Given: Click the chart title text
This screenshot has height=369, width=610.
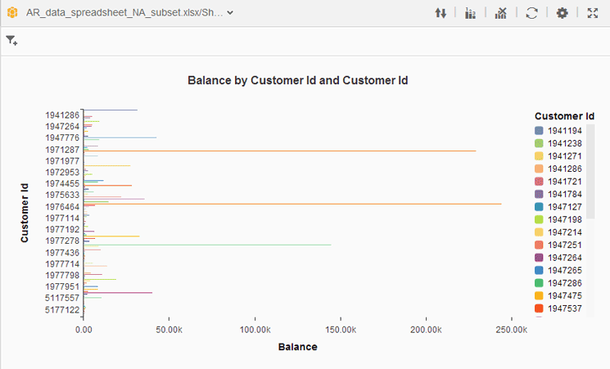Looking at the screenshot, I should [298, 80].
